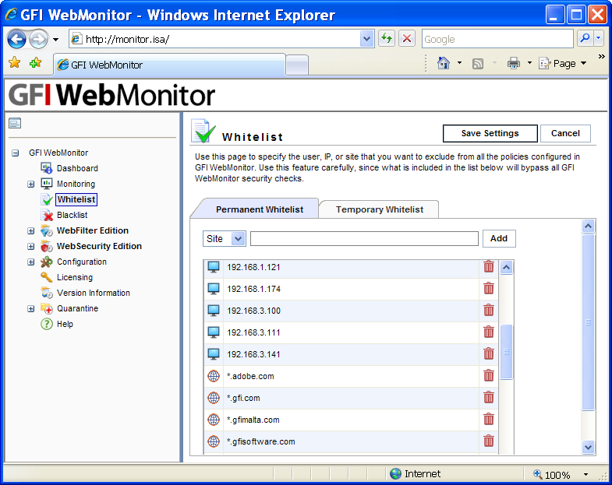Expand the WebFilter Edition node

coord(31,231)
